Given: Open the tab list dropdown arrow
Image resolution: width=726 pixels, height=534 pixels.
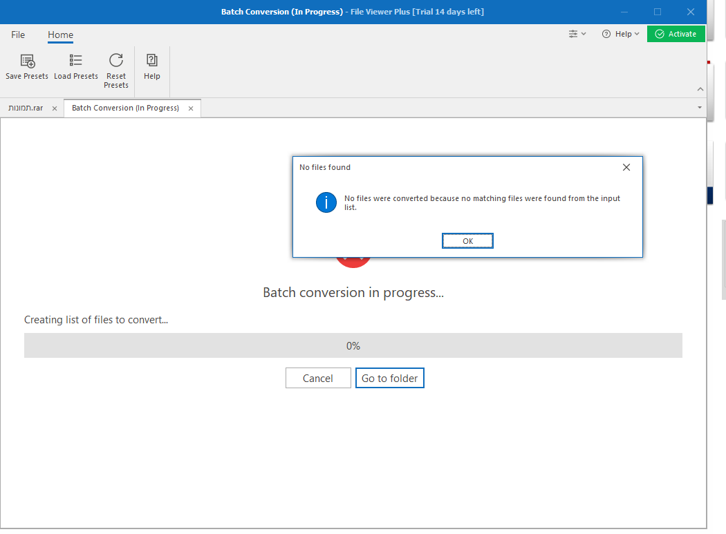Looking at the screenshot, I should pyautogui.click(x=700, y=107).
